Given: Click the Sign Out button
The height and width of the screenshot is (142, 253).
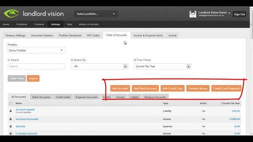Looking at the screenshot, I should click(x=240, y=14).
